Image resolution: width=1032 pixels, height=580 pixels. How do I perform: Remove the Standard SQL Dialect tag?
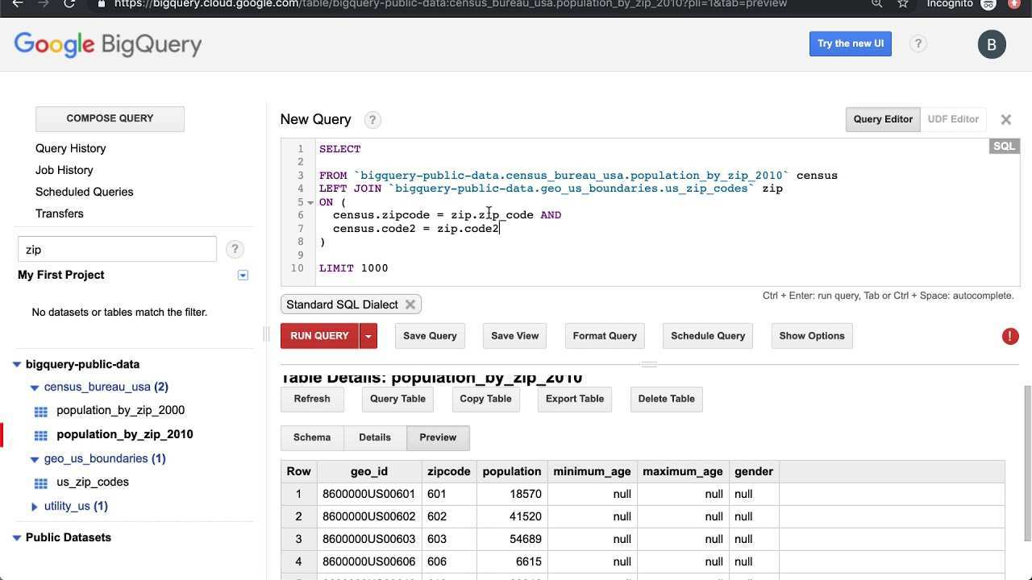(x=410, y=304)
